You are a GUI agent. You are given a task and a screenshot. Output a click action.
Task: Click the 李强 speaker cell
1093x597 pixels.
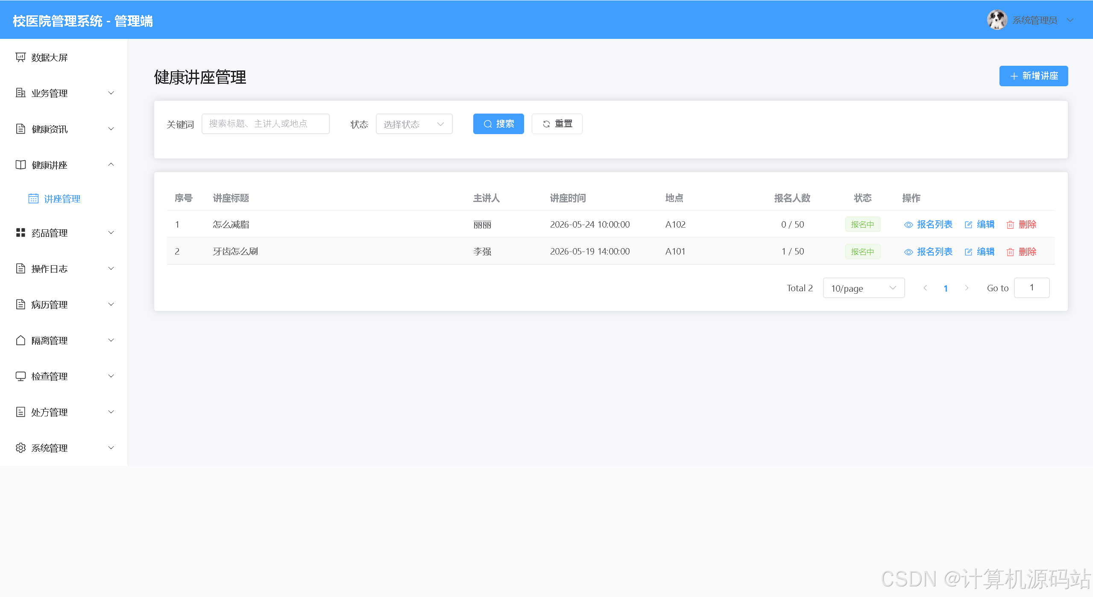point(482,252)
